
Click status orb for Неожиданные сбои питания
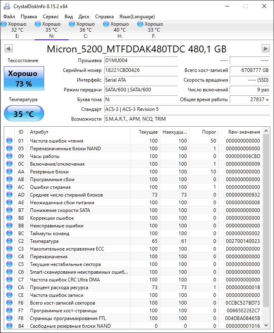click(x=9, y=202)
